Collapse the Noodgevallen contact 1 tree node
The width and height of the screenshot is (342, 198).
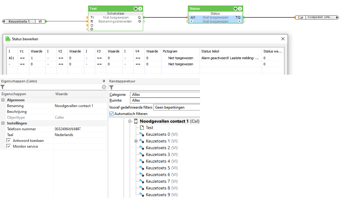point(130,121)
